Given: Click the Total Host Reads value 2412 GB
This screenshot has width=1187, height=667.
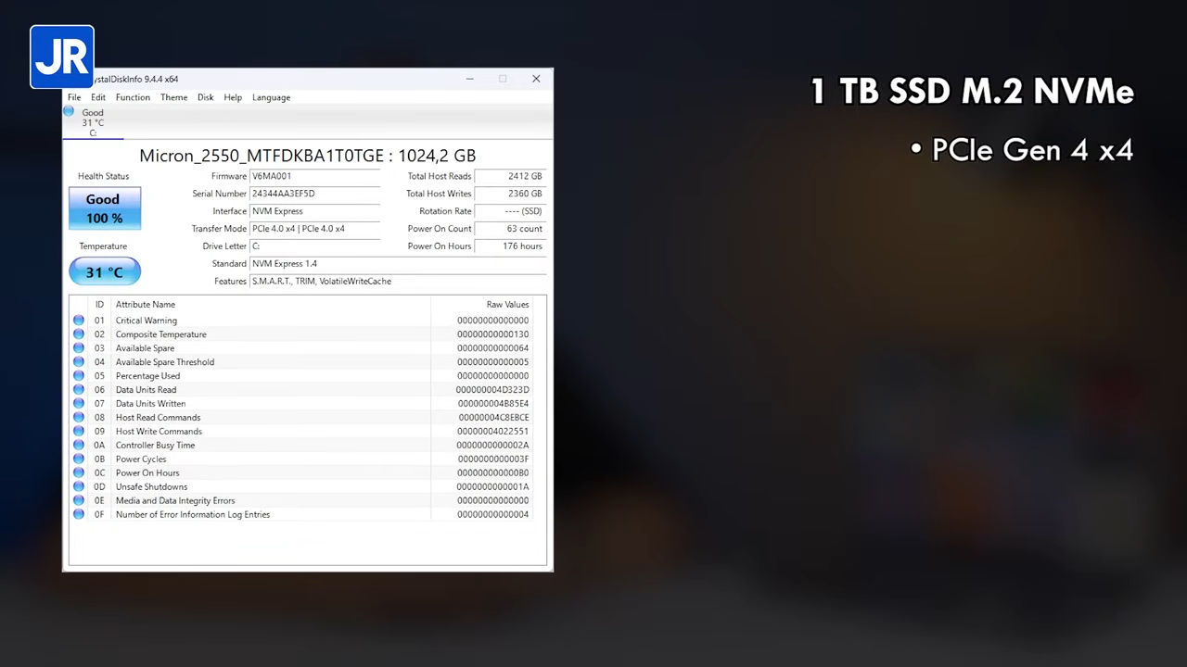Looking at the screenshot, I should 510,176.
